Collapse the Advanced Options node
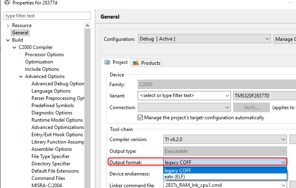This screenshot has width=296, height=188. (21, 76)
